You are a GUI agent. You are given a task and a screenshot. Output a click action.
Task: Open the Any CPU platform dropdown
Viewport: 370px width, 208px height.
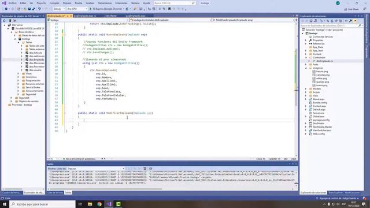[77, 9]
